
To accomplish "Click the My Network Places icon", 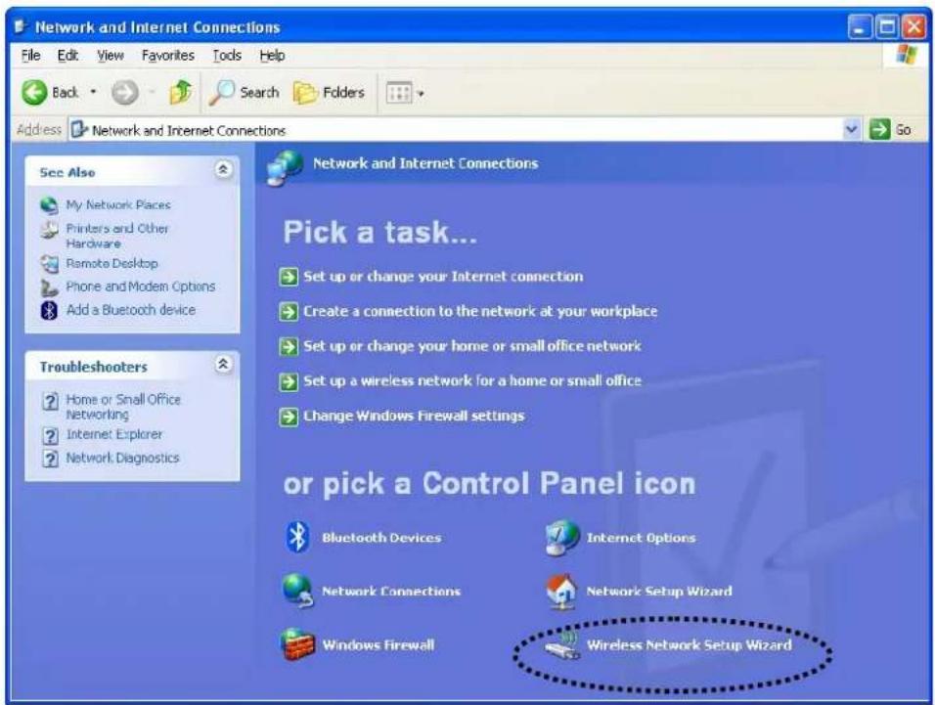I will click(49, 205).
